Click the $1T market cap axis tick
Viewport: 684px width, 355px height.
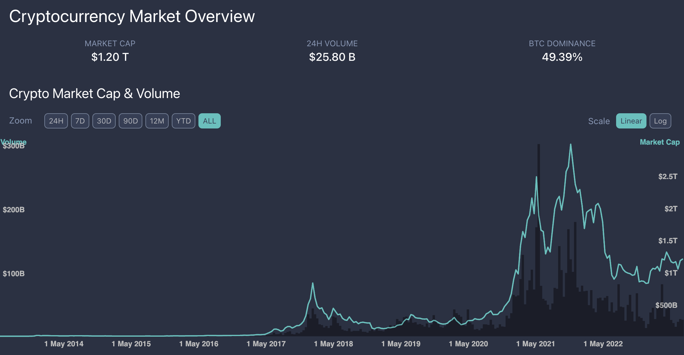671,273
